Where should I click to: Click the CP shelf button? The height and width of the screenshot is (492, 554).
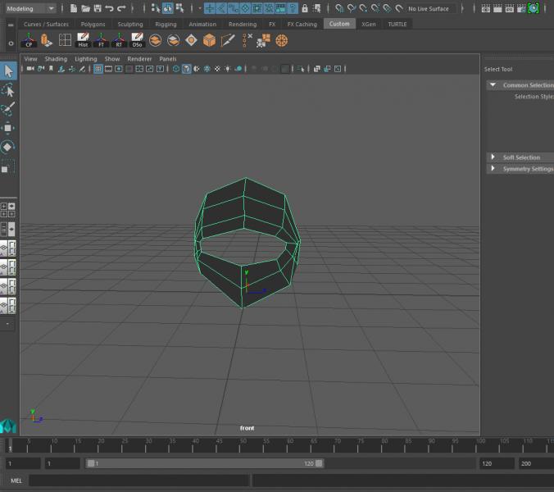[30, 40]
